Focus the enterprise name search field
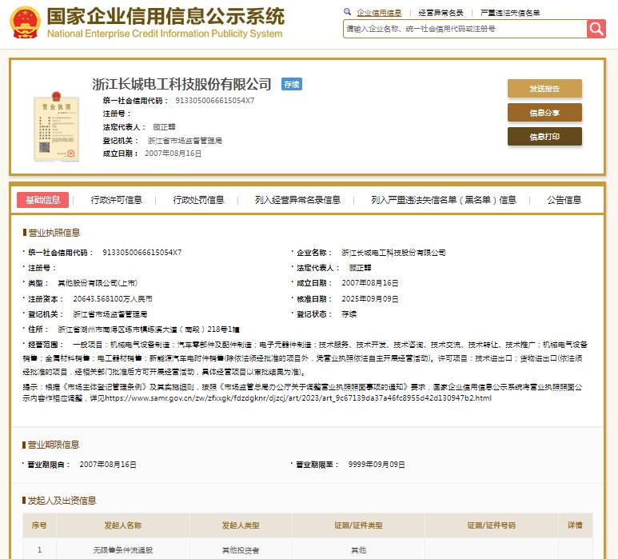This screenshot has width=618, height=559. (464, 29)
